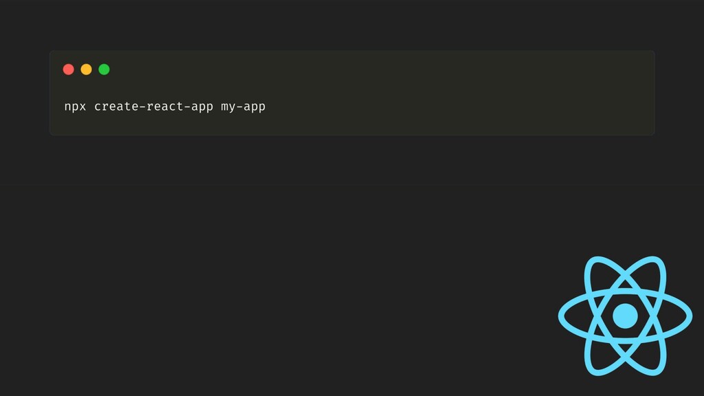The height and width of the screenshot is (396, 704).
Task: Click the top-left orbit tip of React logo
Action: (x=593, y=261)
